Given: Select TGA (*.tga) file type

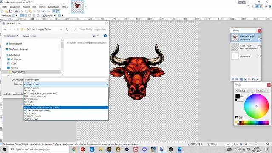Looking at the screenshot, I should pyautogui.click(x=66, y=105).
